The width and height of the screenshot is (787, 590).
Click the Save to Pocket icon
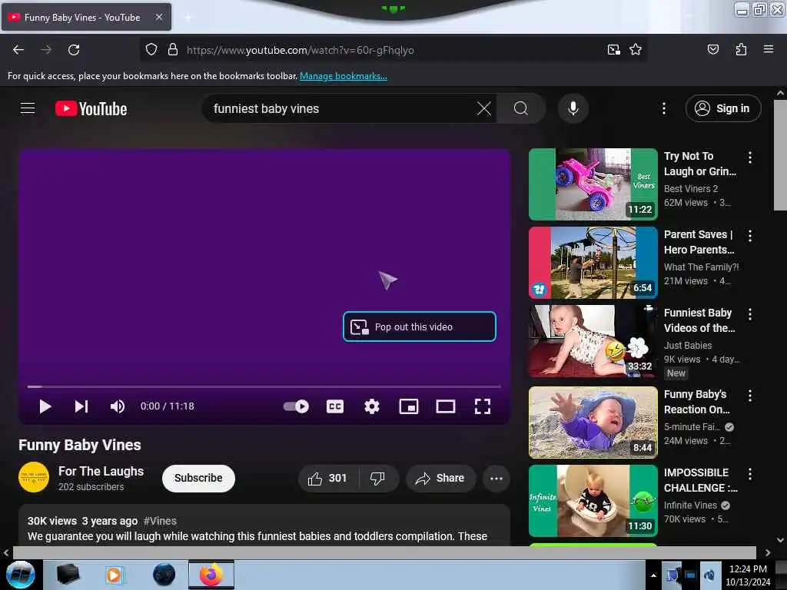click(x=712, y=50)
